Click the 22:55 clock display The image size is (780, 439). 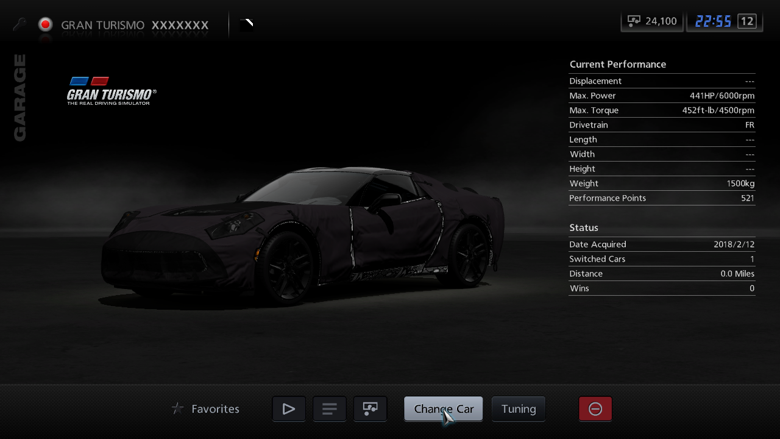[713, 21]
